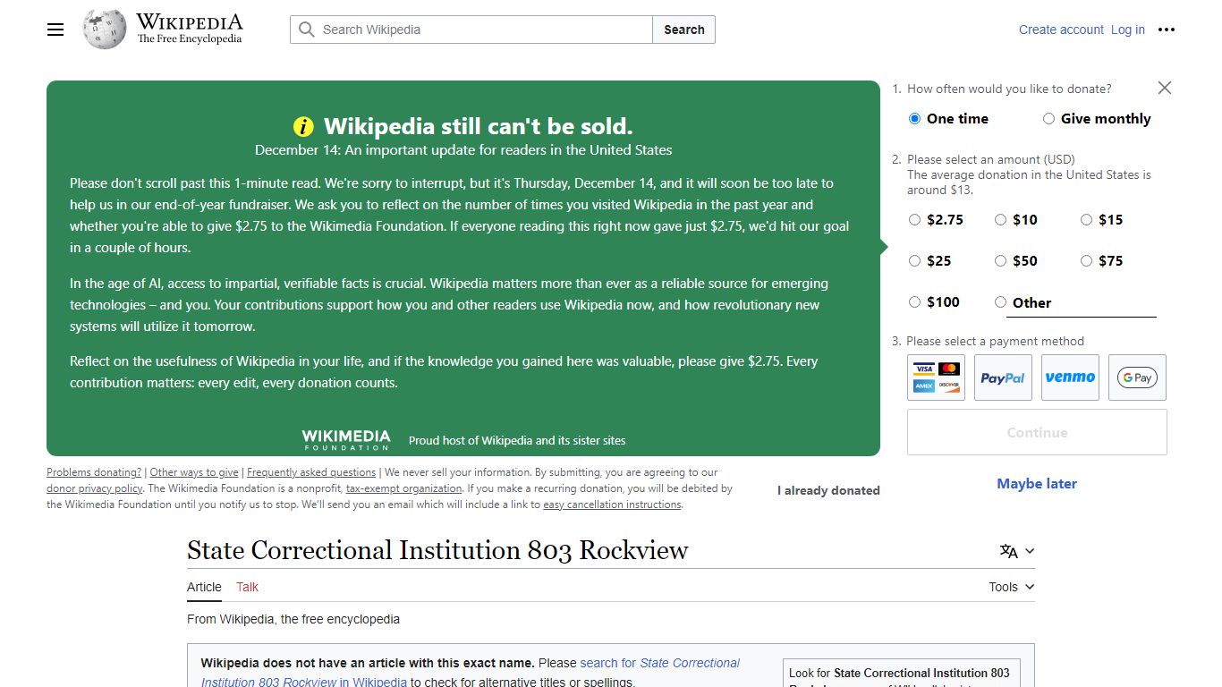Click 'Wikipedia still can't be sold.' heading
This screenshot has width=1222, height=687.
(478, 126)
